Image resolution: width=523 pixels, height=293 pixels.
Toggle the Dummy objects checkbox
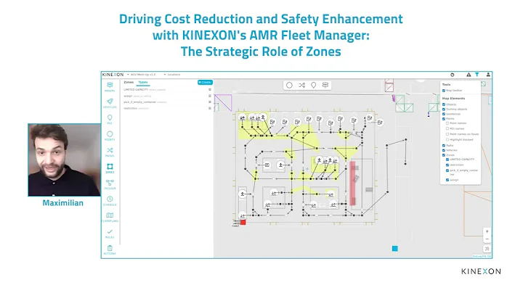[x=444, y=110]
